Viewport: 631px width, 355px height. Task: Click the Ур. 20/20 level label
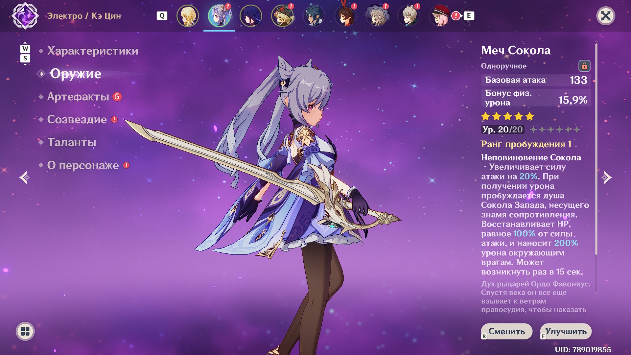pyautogui.click(x=503, y=130)
